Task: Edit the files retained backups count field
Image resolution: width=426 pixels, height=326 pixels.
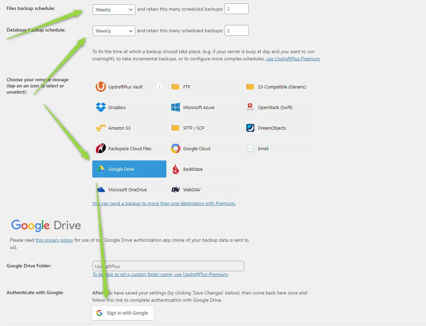Action: coord(237,9)
